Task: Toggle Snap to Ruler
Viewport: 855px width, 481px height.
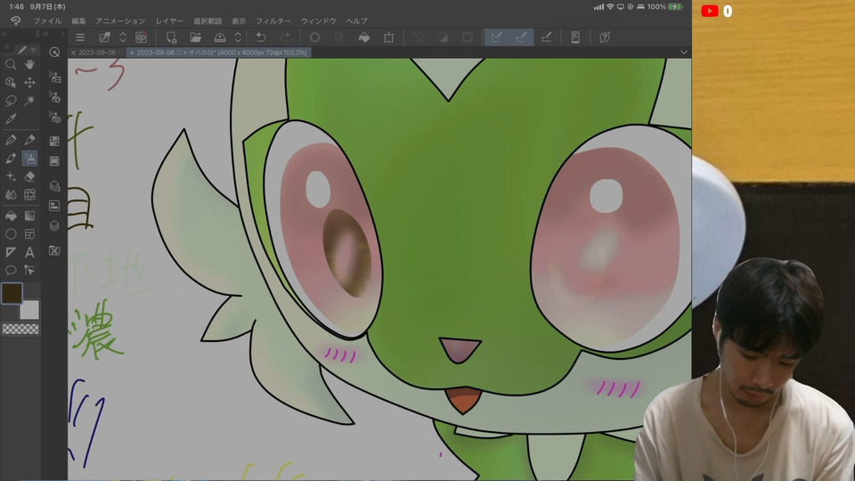Action: [x=496, y=37]
